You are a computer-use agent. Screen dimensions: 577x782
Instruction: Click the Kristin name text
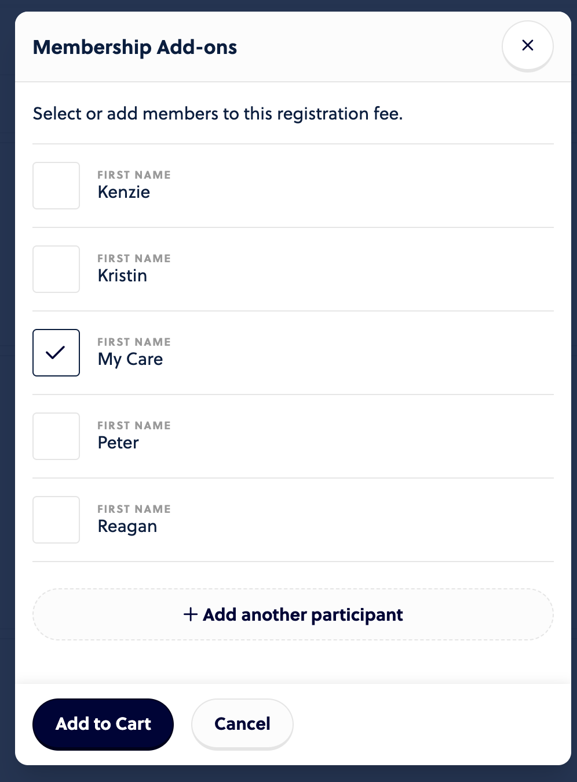pos(122,276)
